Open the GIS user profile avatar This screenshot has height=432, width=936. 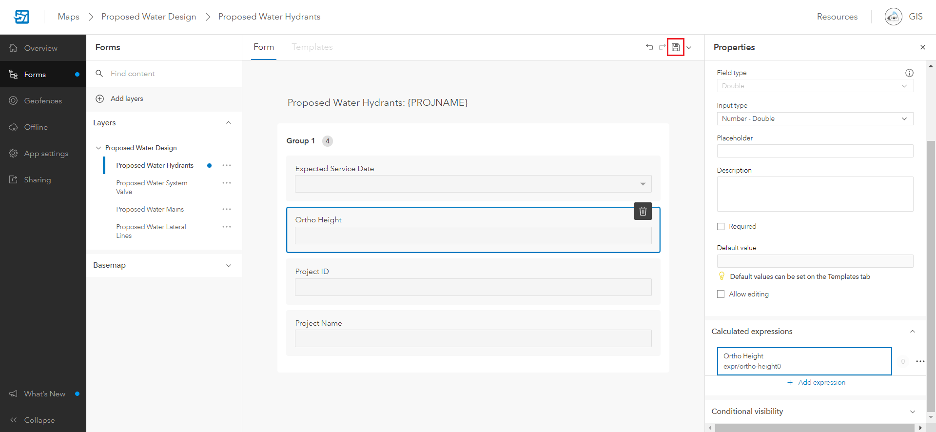coord(893,17)
